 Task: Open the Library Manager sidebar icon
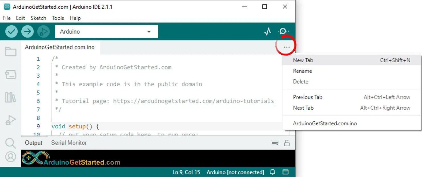tap(11, 97)
